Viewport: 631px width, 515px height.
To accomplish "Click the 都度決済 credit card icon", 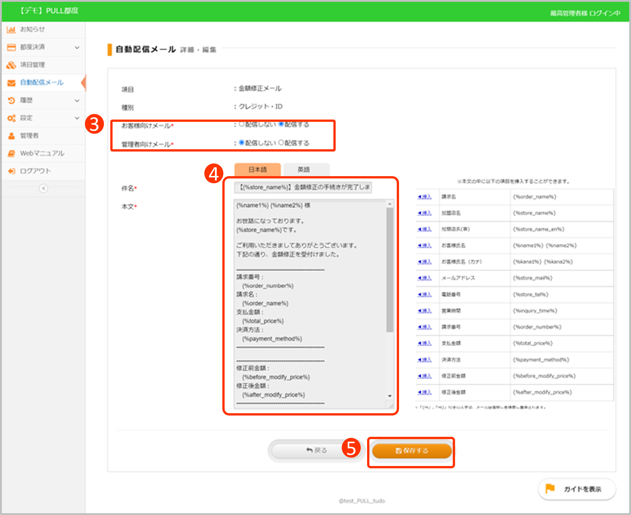I will 11,47.
